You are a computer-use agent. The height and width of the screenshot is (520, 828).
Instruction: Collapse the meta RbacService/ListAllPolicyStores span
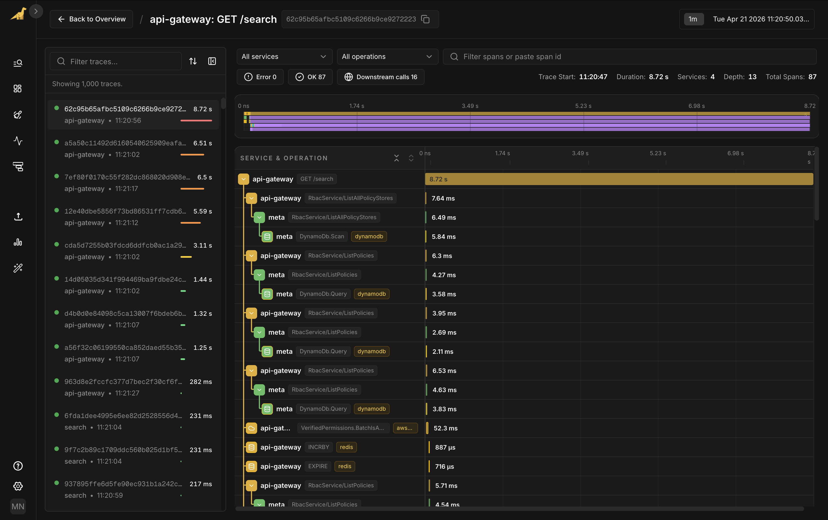click(259, 217)
